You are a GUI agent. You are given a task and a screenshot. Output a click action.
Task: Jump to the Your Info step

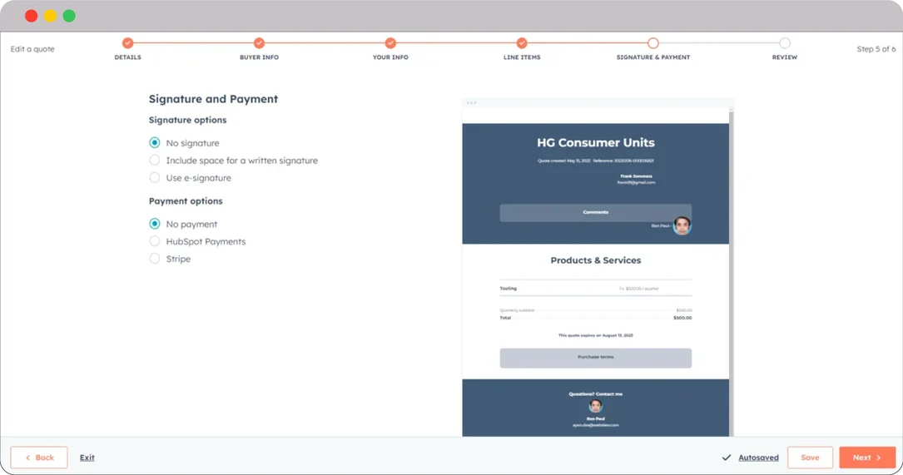click(x=390, y=43)
